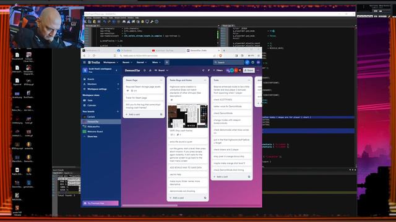Open the Trello app switcher grid icon

85,62
